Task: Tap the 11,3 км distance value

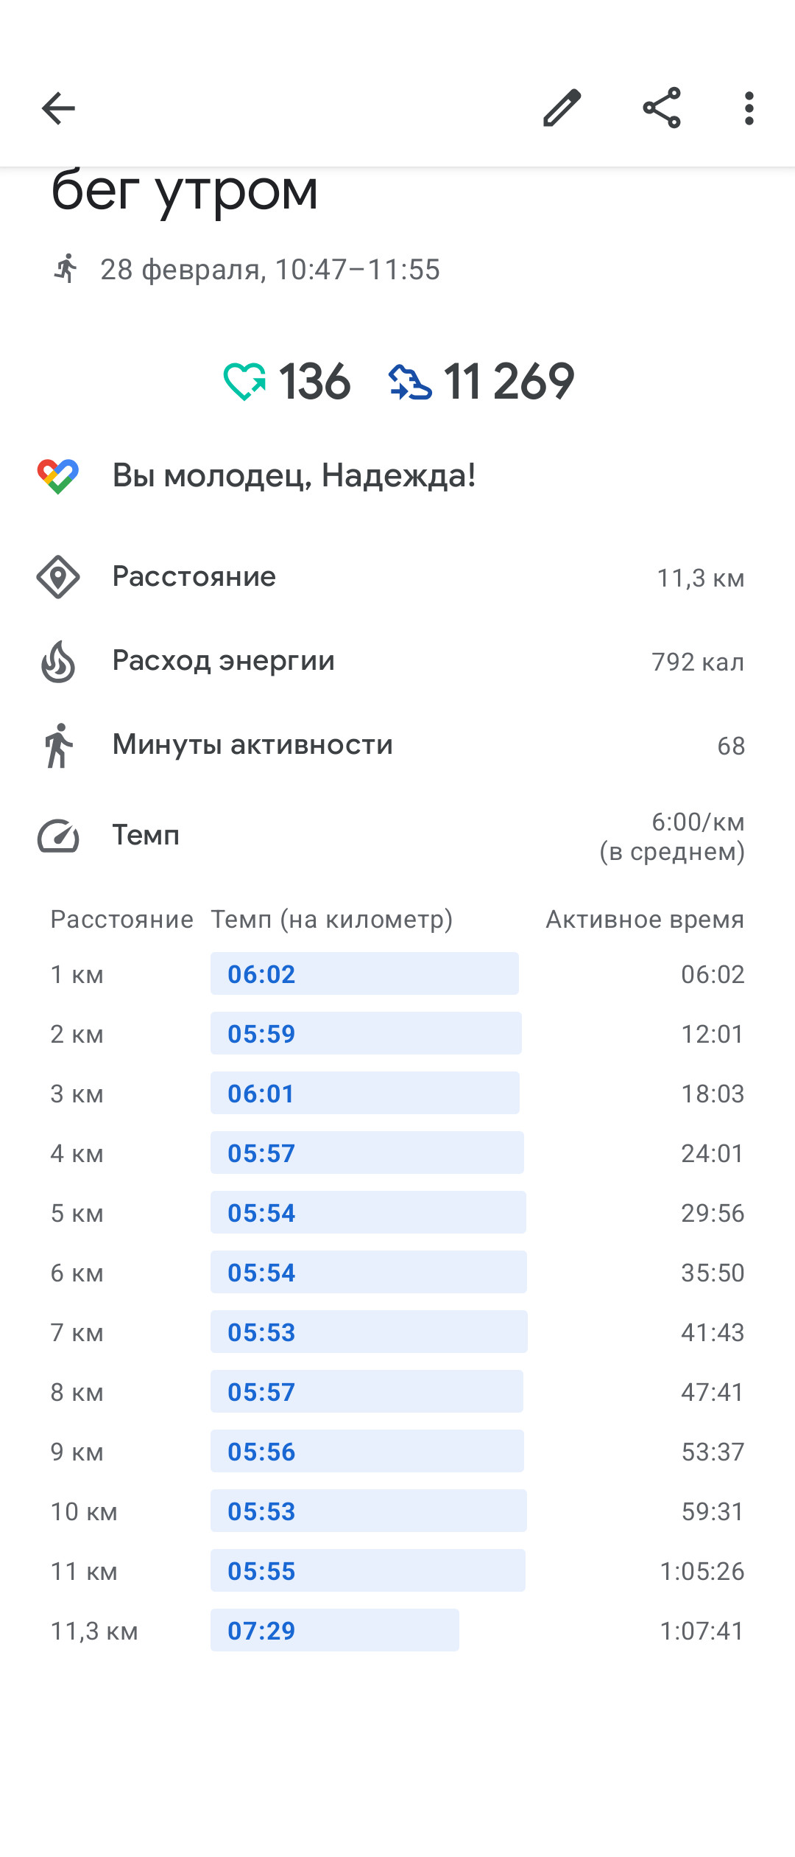Action: pyautogui.click(x=701, y=578)
